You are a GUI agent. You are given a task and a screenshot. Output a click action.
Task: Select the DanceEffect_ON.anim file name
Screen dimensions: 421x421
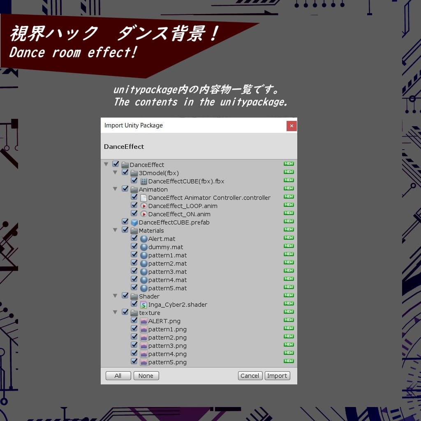[179, 214]
